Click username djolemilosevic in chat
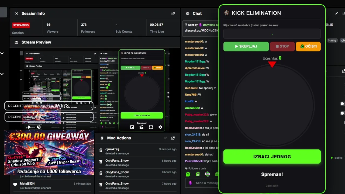This screenshot has width=345, height=194. click(195, 68)
